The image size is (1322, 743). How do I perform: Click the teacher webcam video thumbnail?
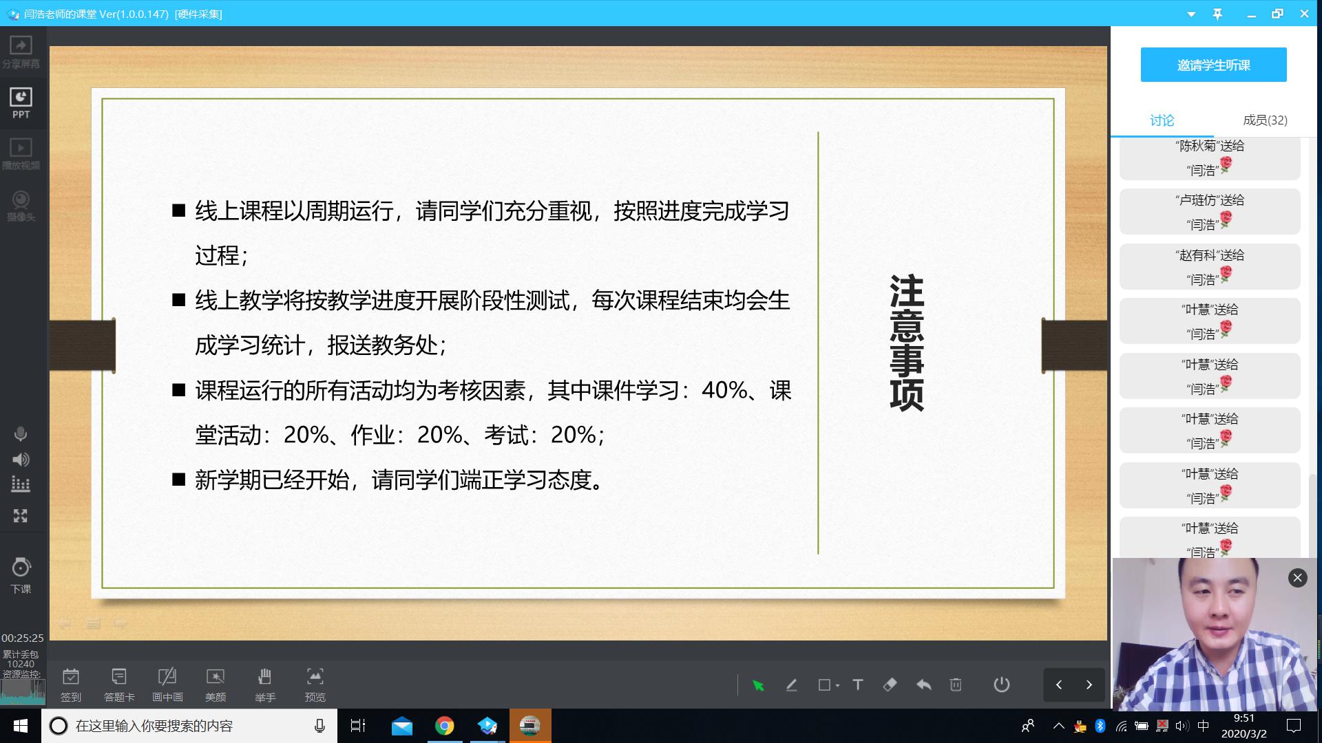click(1215, 634)
